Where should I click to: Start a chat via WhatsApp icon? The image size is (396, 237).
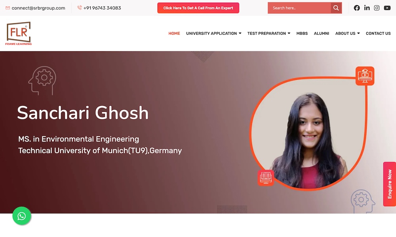click(x=22, y=216)
